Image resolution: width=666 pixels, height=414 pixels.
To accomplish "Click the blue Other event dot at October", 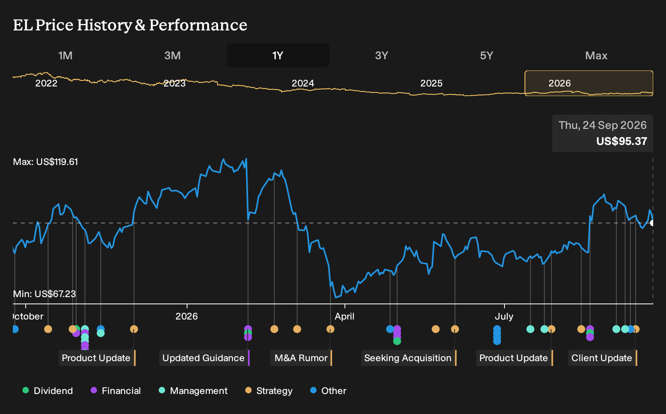I will [x=15, y=329].
